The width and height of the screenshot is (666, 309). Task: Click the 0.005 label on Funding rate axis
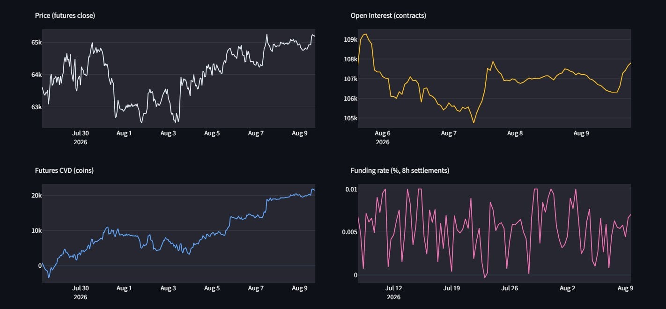[350, 232]
